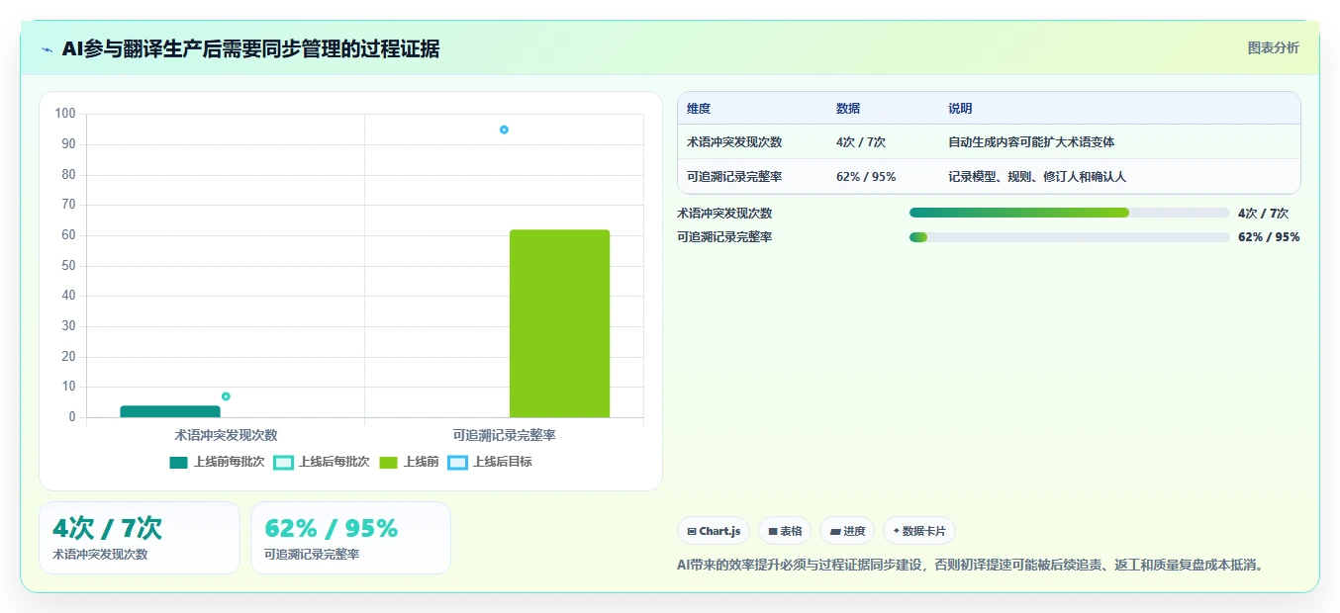Click the 术语冲突发现次数 x-axis label

226,435
